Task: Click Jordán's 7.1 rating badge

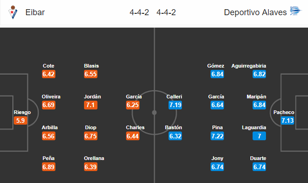Action: [x=91, y=105]
